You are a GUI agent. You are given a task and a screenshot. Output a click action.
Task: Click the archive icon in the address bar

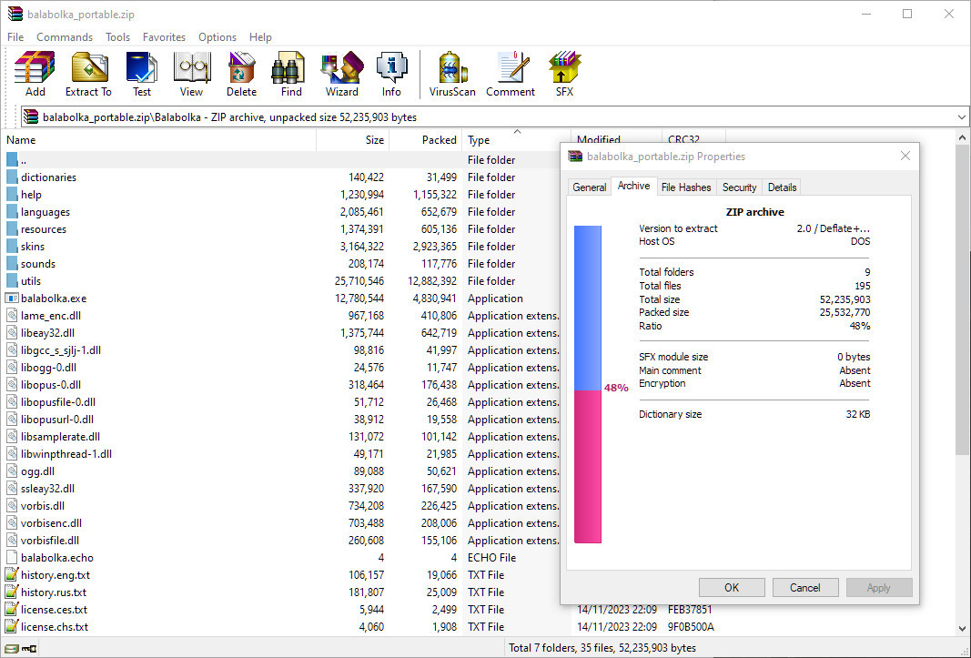(31, 117)
